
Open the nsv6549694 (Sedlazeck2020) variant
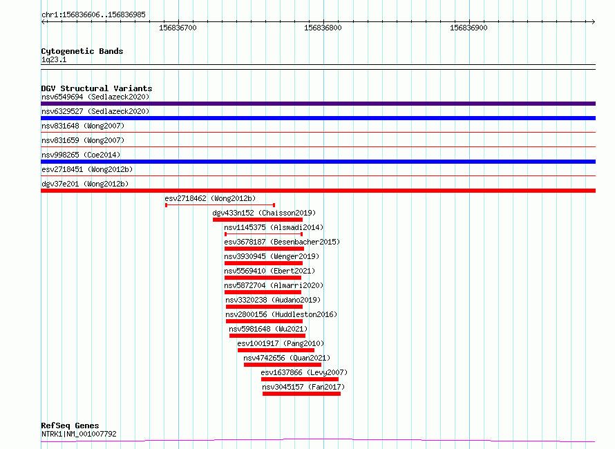pos(95,97)
